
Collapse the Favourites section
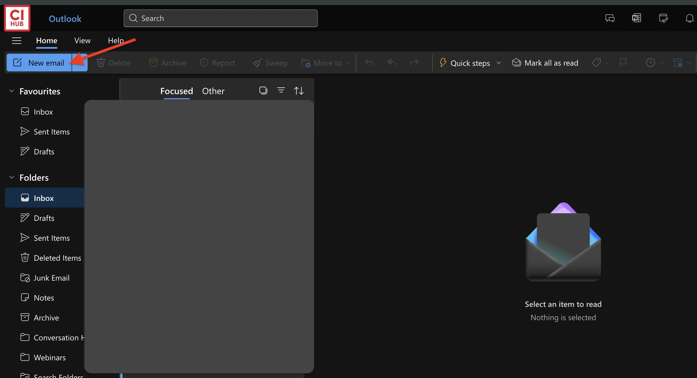12,91
